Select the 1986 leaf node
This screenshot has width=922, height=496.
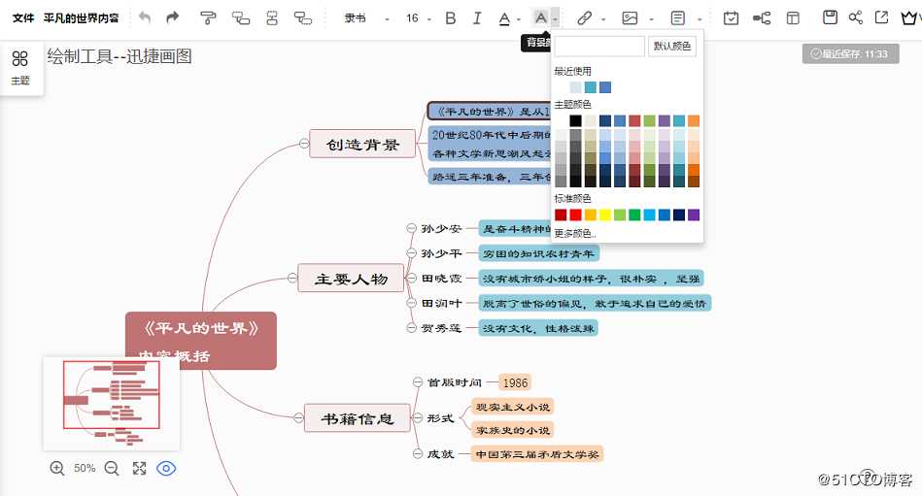coord(515,382)
